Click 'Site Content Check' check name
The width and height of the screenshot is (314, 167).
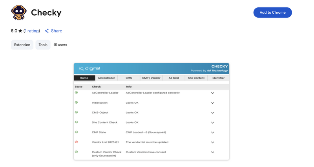coord(104,122)
